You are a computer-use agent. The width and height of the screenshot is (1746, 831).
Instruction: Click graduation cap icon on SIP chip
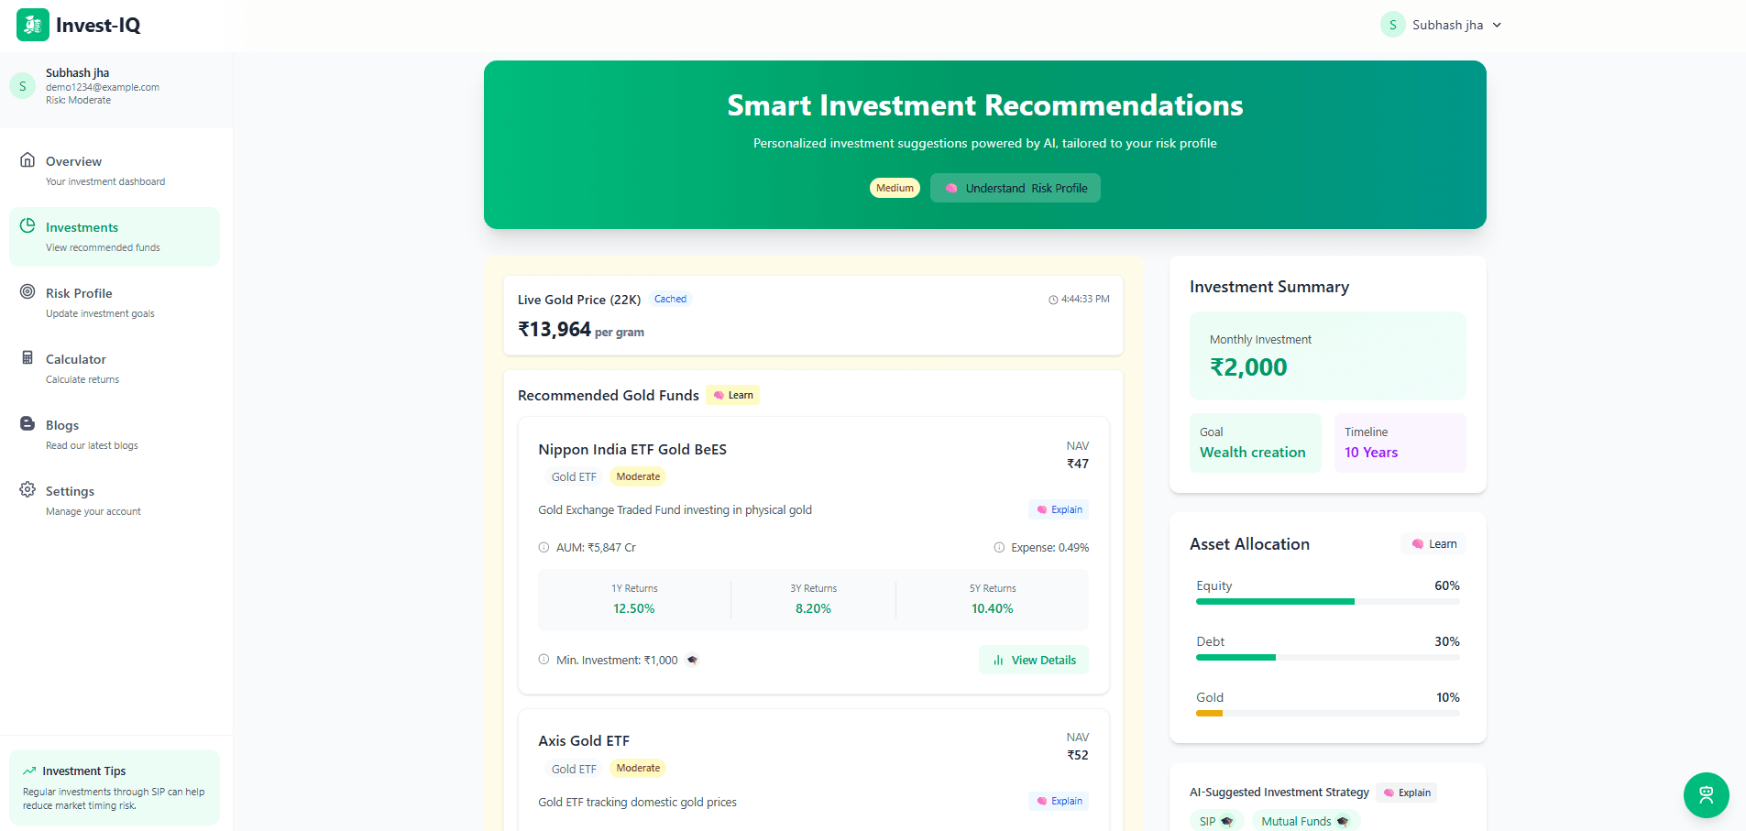pyautogui.click(x=1227, y=821)
